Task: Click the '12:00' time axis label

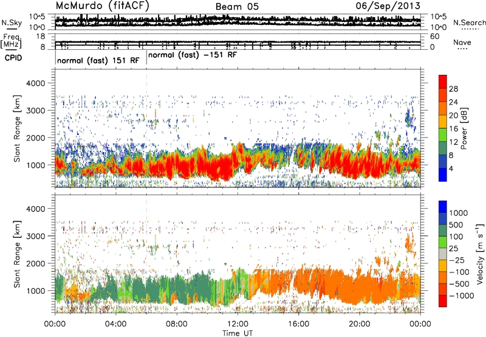Action: 238,324
